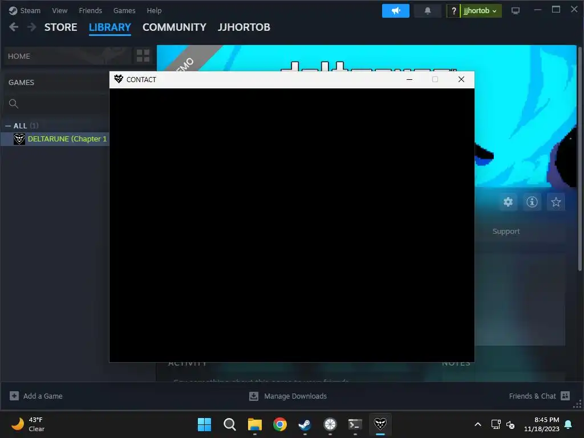Screen dimensions: 584x438
Task: Go to the STORE tab
Action: coord(60,27)
